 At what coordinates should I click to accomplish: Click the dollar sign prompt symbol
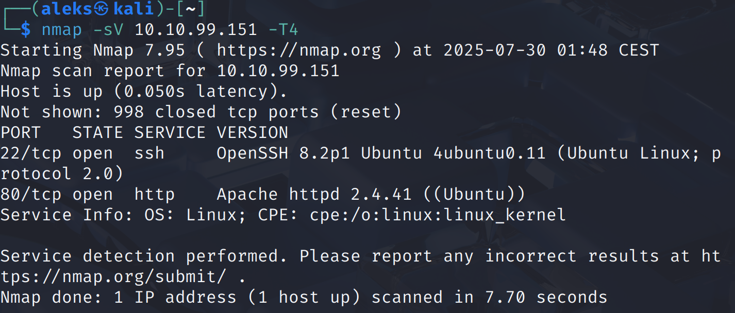tap(26, 30)
